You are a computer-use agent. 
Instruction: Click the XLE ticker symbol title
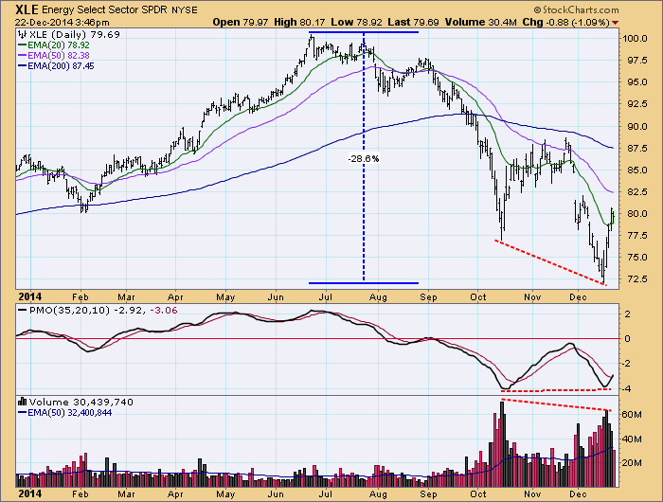tap(27, 9)
